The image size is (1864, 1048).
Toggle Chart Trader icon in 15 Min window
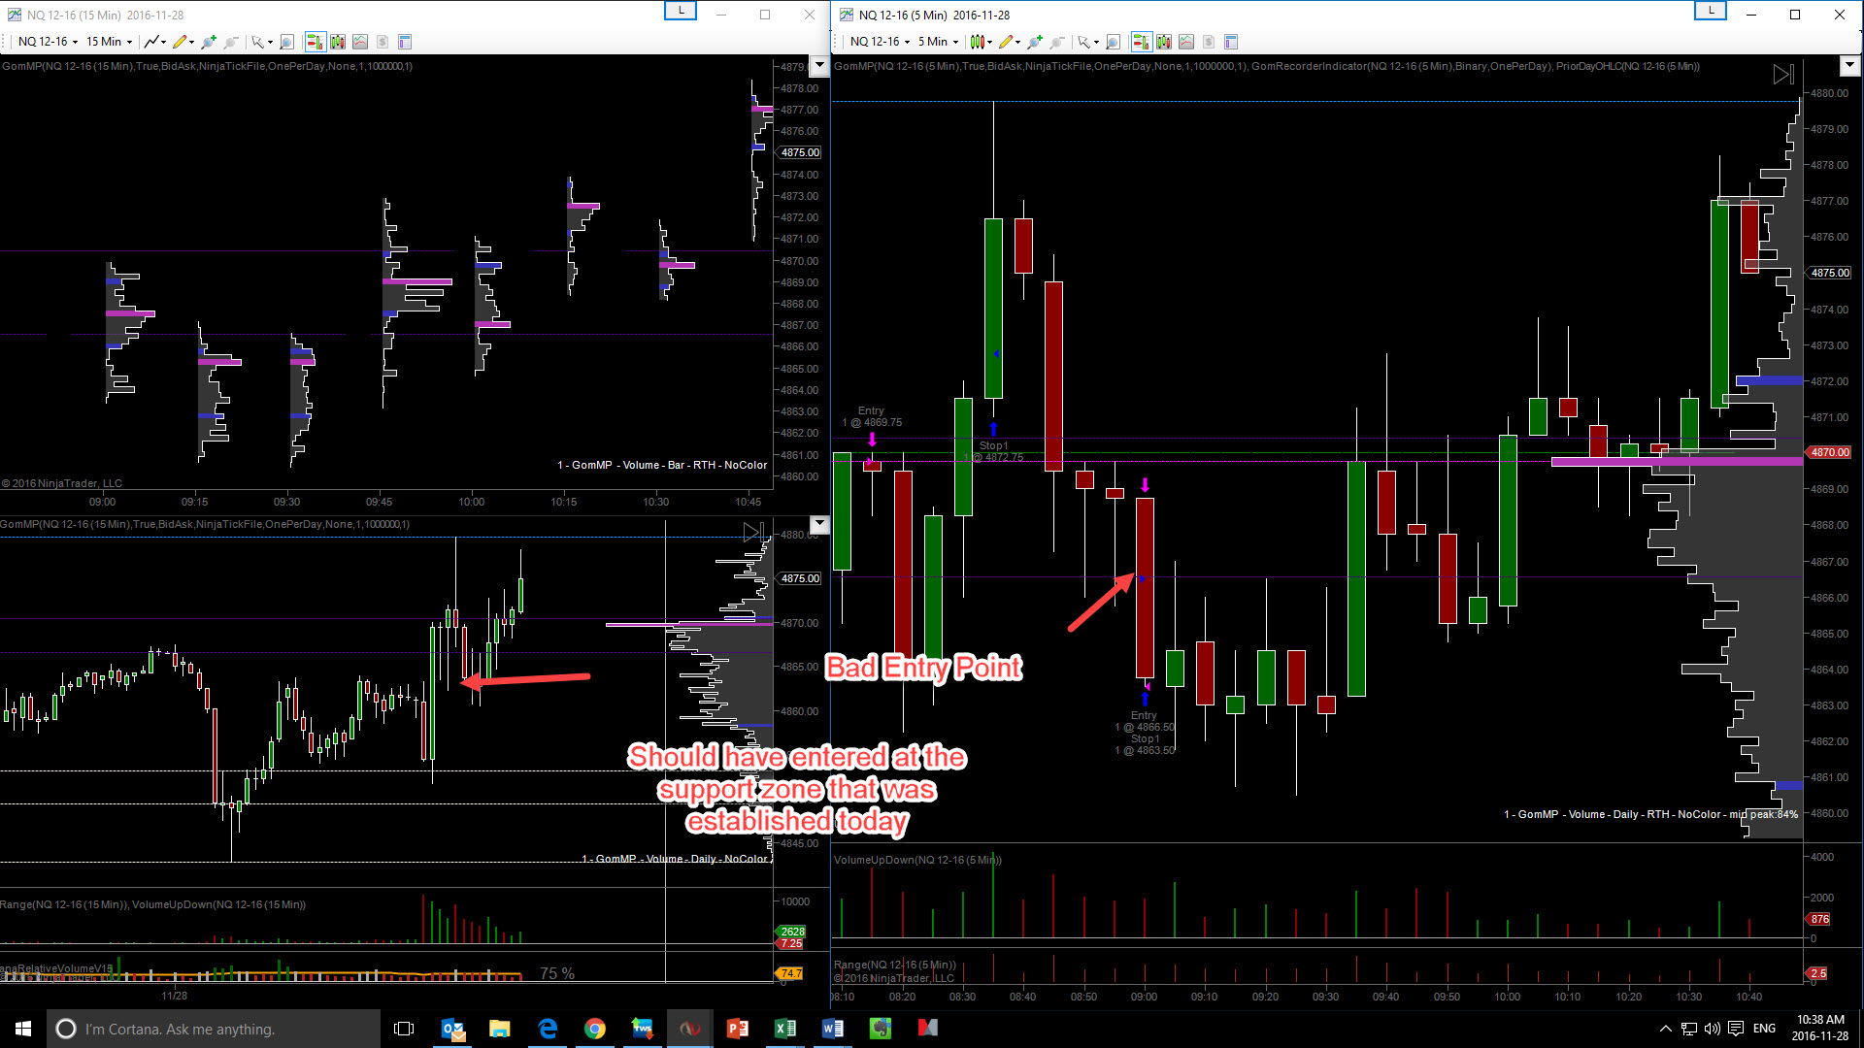(315, 42)
